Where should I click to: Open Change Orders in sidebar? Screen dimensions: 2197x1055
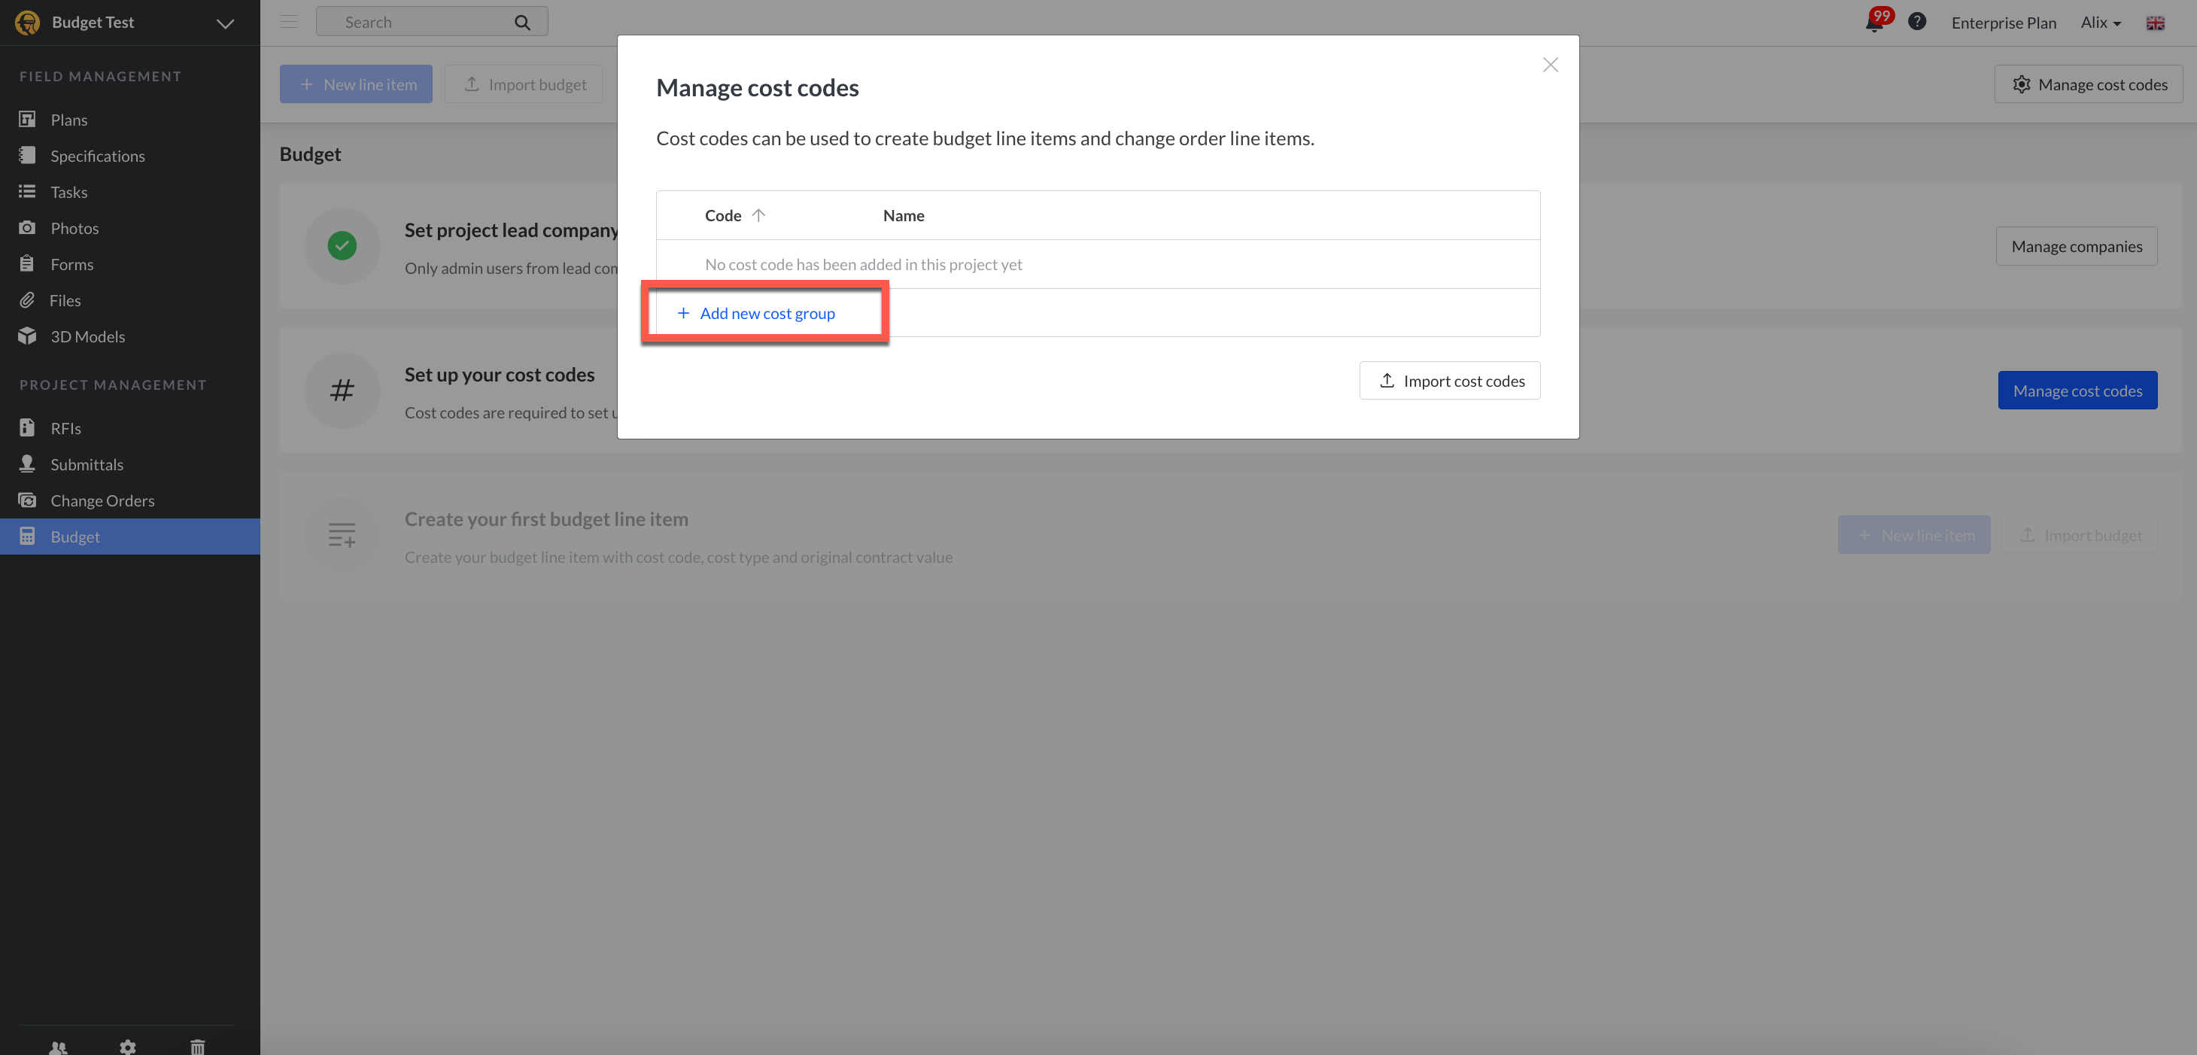[102, 500]
